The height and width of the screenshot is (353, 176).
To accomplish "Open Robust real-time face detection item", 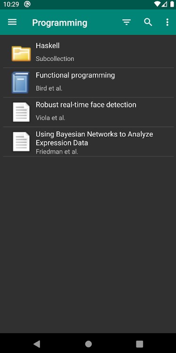I will [x=88, y=112].
